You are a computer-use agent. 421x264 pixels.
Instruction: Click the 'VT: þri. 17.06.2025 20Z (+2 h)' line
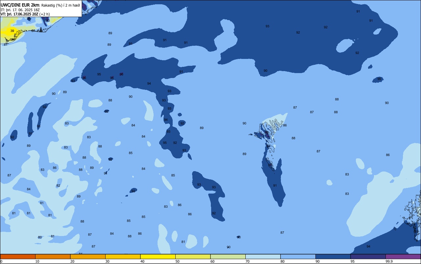tap(25, 14)
